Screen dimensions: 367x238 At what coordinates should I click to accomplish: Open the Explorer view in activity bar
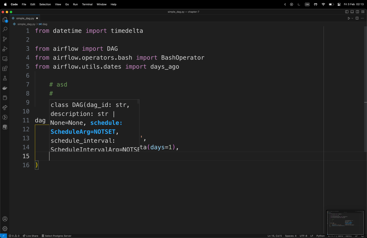(5, 20)
